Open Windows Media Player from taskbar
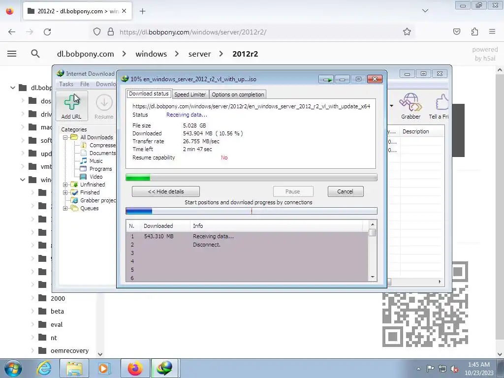The width and height of the screenshot is (504, 378). click(x=104, y=368)
